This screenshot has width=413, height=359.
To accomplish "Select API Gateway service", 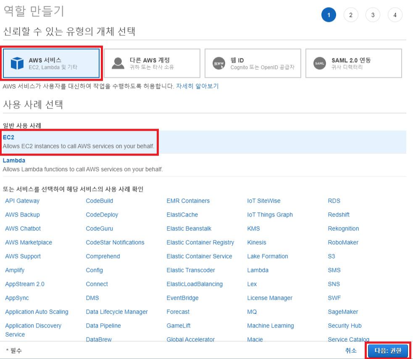I will pyautogui.click(x=22, y=201).
